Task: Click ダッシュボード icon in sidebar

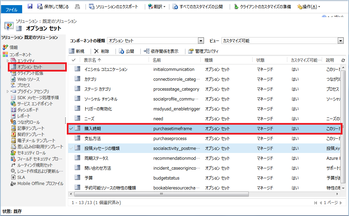Action: tap(13, 110)
